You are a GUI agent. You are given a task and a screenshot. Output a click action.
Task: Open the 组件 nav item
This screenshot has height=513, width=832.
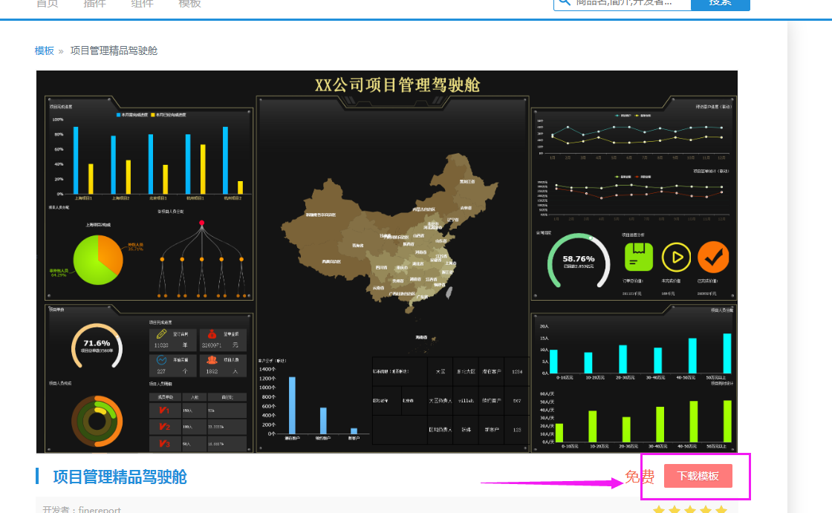[x=142, y=4]
